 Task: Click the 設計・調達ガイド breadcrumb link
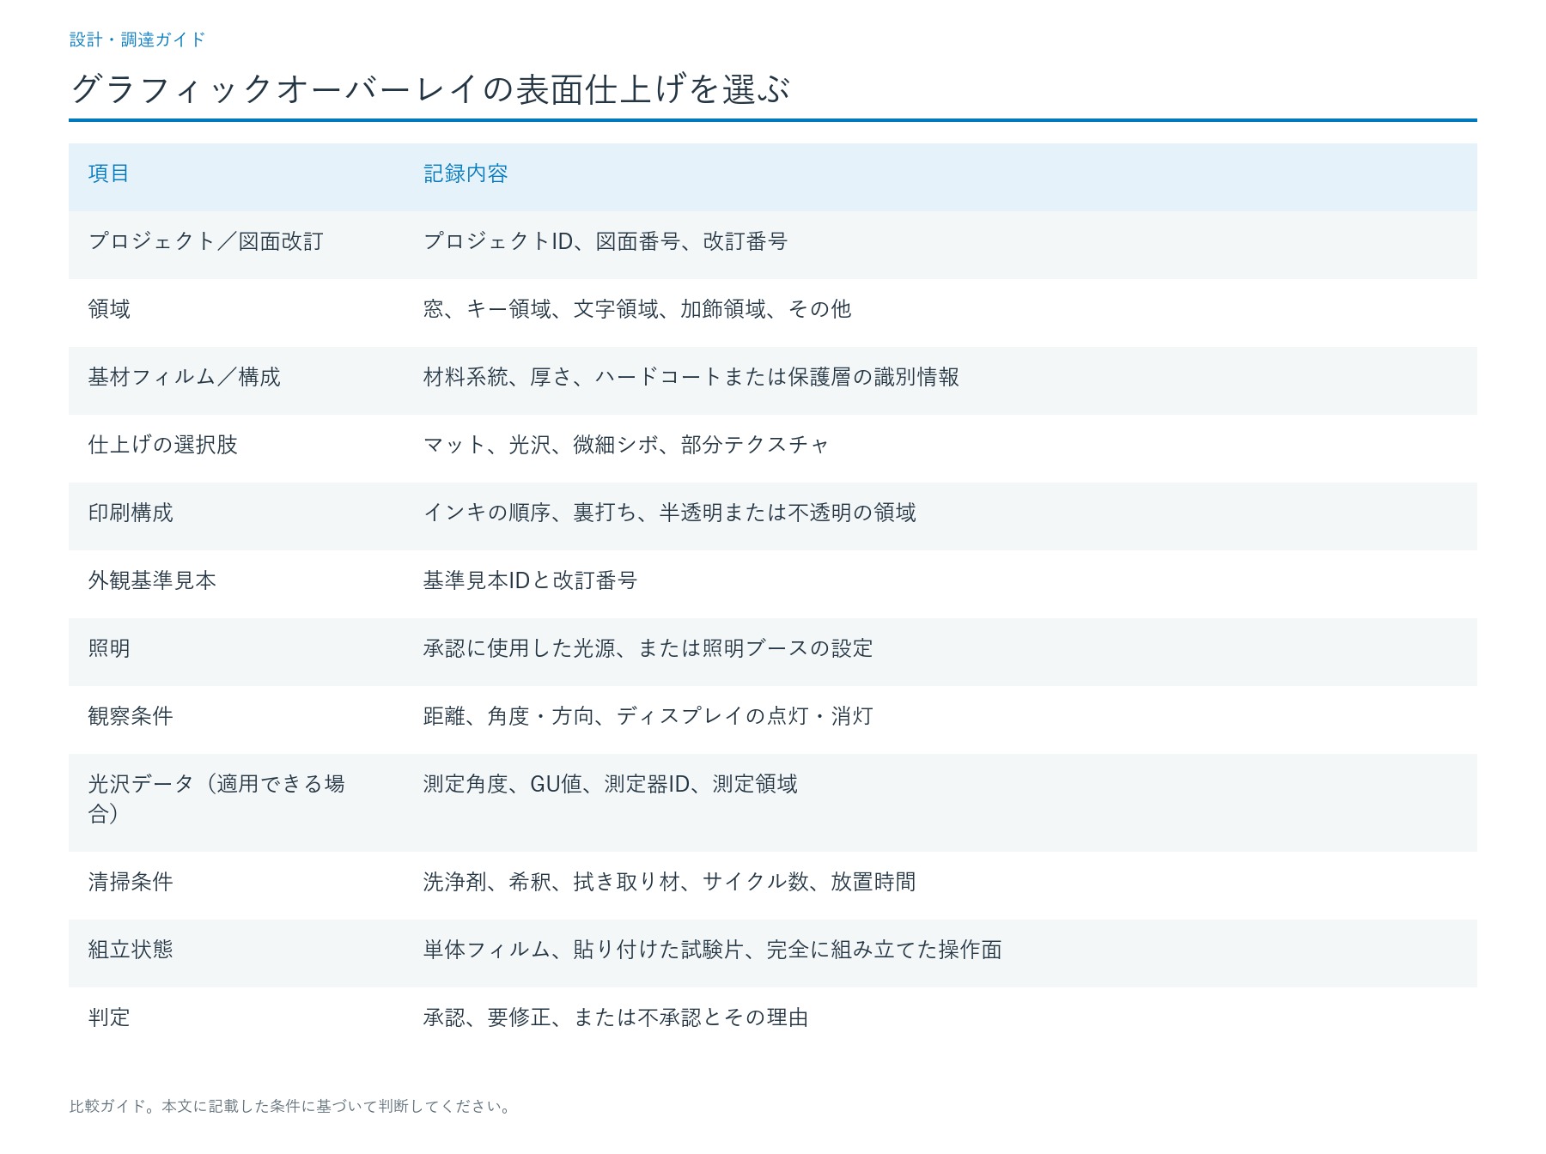tap(137, 39)
